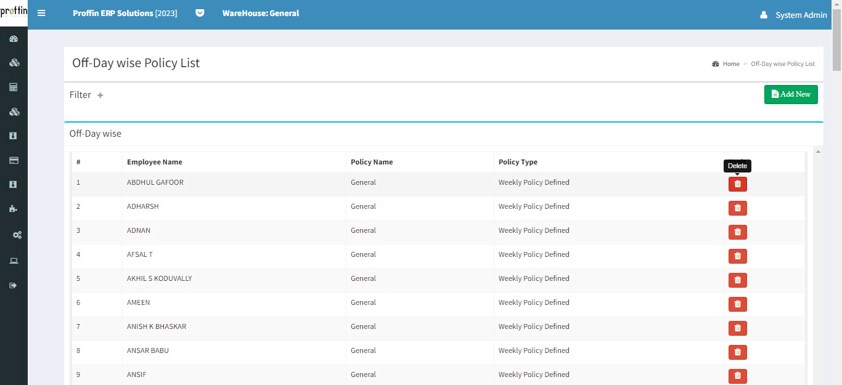Go to Home via breadcrumb
This screenshot has height=385, width=842.
point(731,64)
